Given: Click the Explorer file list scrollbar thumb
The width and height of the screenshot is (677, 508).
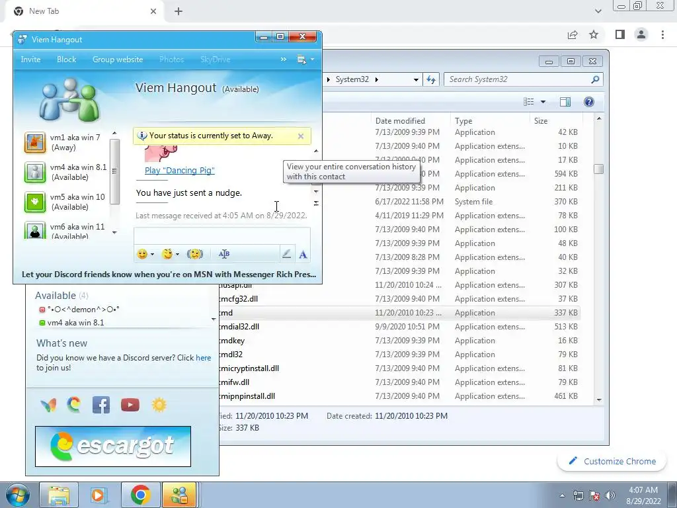Looking at the screenshot, I should [598, 169].
